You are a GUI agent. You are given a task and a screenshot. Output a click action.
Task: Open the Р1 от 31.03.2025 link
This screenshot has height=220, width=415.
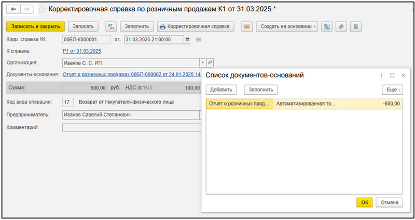pyautogui.click(x=81, y=51)
